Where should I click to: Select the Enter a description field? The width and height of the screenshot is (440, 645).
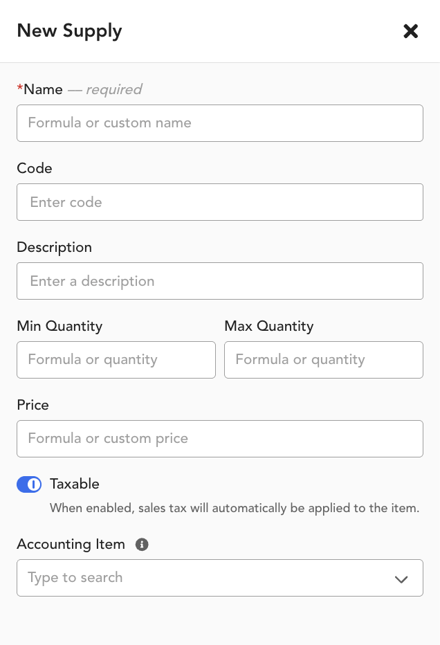click(220, 281)
